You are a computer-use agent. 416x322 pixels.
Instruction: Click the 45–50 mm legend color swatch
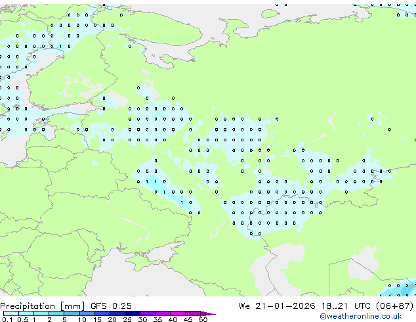point(193,313)
